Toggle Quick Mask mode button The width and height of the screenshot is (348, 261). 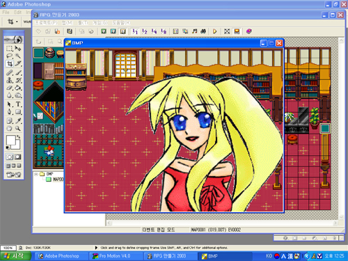pos(18,157)
